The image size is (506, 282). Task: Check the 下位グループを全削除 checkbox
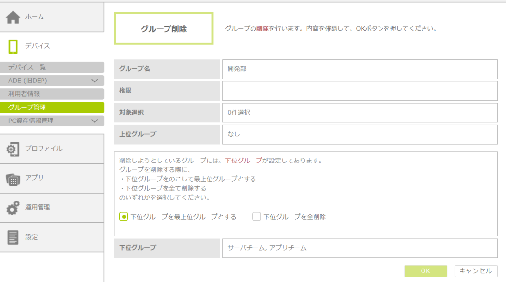pyautogui.click(x=256, y=217)
